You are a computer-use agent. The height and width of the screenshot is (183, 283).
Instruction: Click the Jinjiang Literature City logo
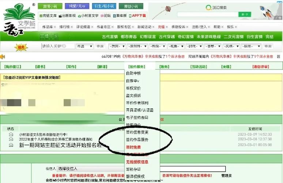click(19, 19)
